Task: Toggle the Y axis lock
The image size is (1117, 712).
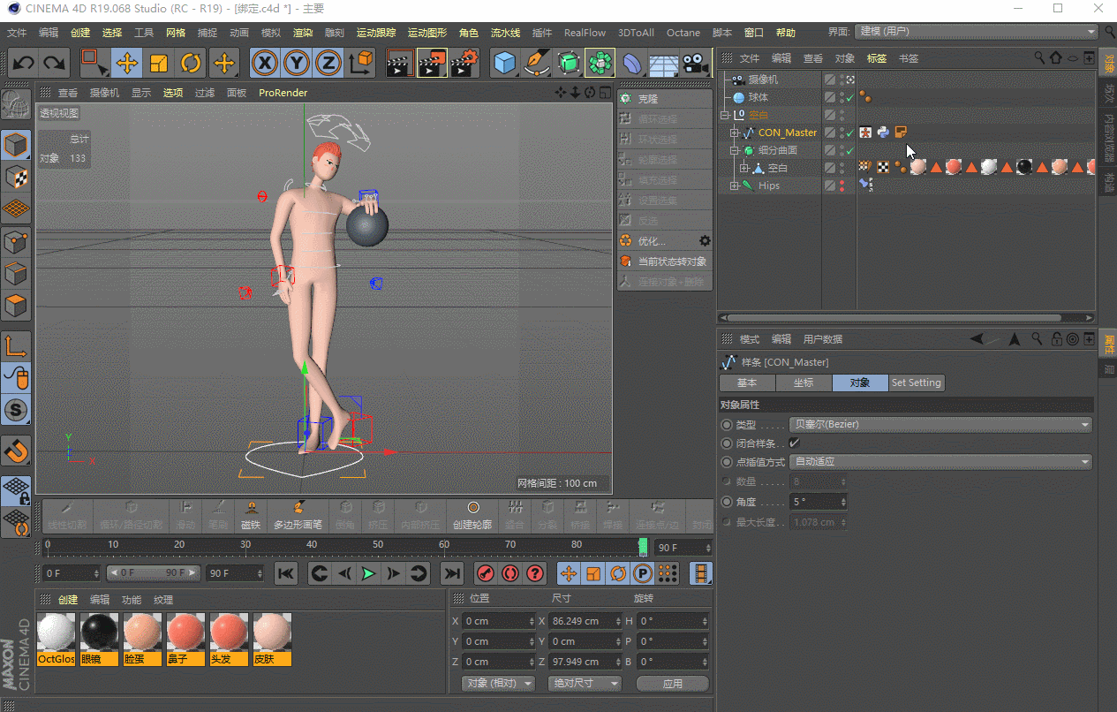Action: tap(297, 63)
